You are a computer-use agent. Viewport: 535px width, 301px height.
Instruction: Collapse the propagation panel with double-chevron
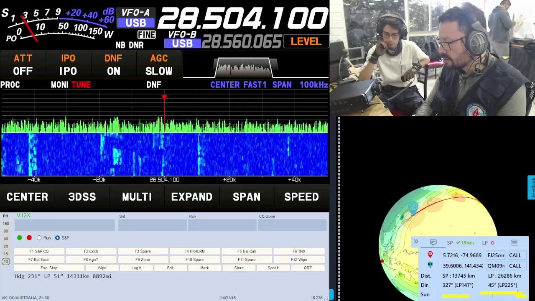[416, 242]
